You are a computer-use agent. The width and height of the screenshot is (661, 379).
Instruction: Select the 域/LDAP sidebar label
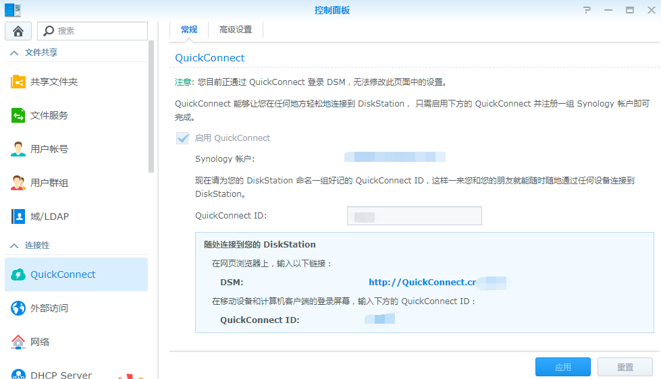point(49,216)
